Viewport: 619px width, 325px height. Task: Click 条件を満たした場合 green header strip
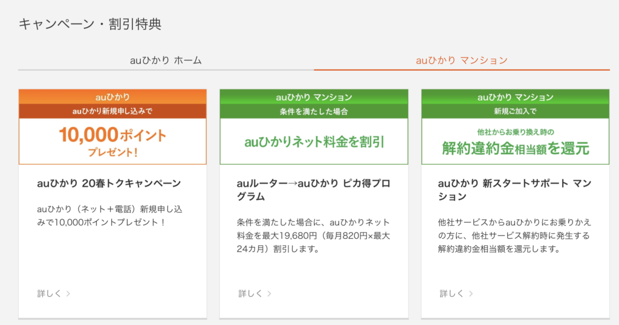pyautogui.click(x=314, y=111)
